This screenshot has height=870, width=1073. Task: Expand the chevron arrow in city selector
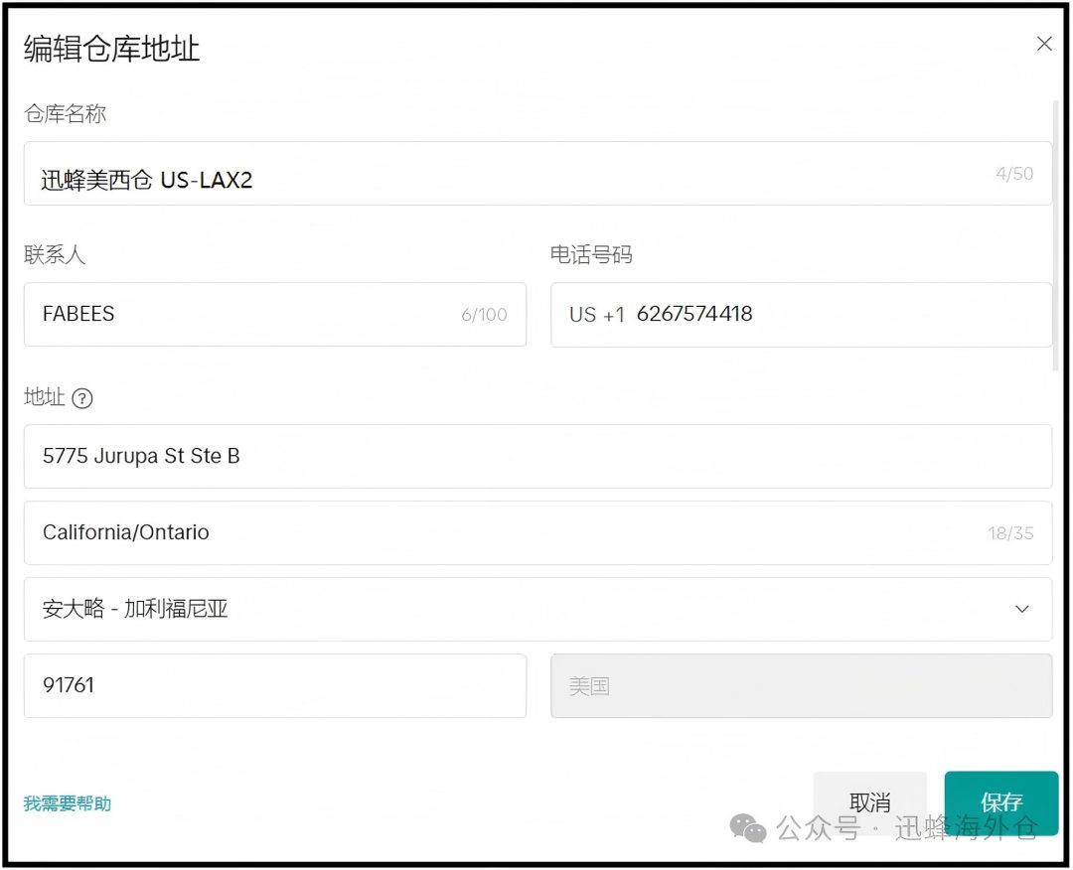point(1022,609)
